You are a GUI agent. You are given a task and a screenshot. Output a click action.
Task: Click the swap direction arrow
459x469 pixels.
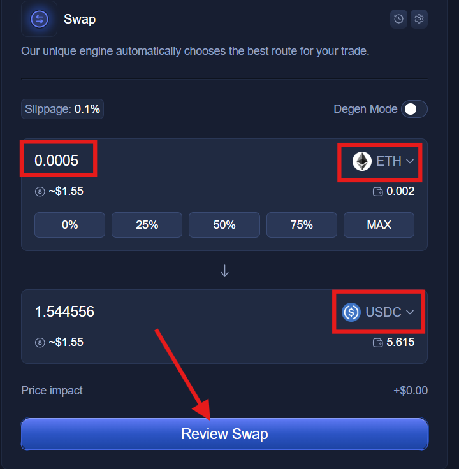[x=224, y=270]
